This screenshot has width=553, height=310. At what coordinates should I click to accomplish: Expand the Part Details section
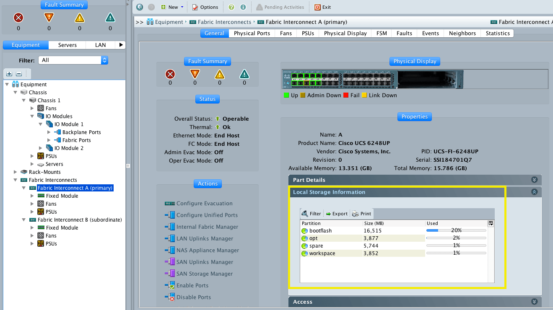coord(534,180)
